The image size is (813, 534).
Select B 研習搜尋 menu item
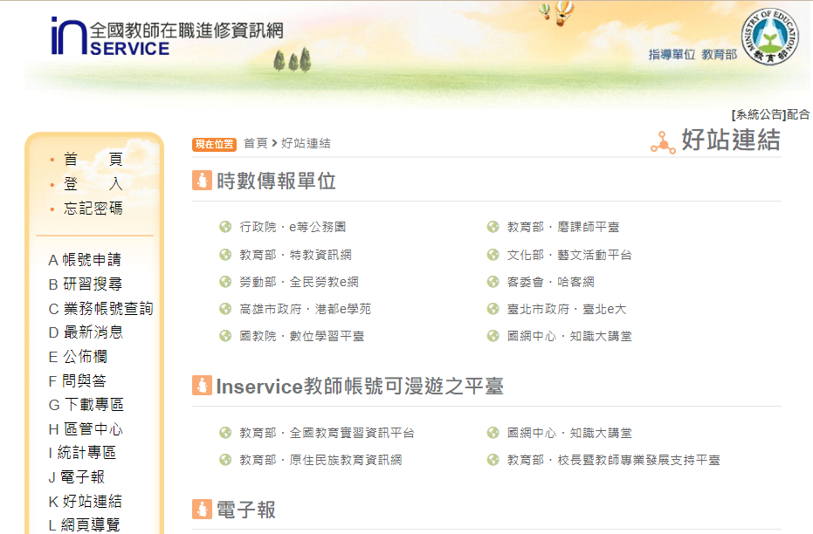tap(85, 284)
